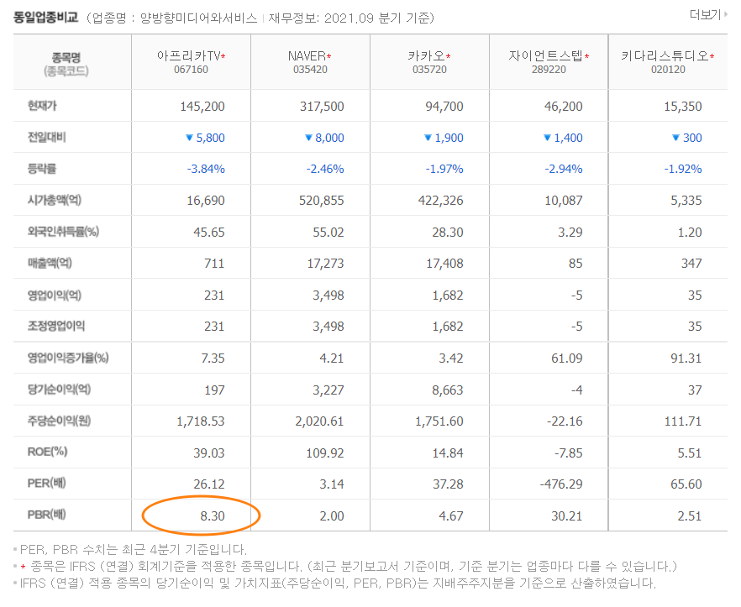Viewport: 741px width, 607px height.
Task: Click NAVER current price 317,500
Action: [x=322, y=107]
